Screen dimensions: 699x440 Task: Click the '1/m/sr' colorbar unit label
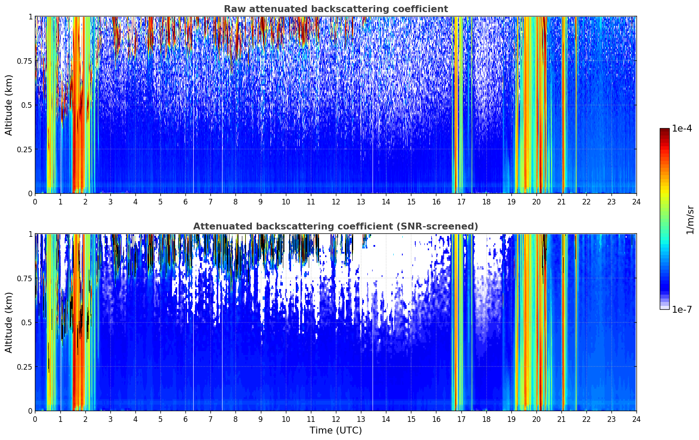tap(690, 219)
